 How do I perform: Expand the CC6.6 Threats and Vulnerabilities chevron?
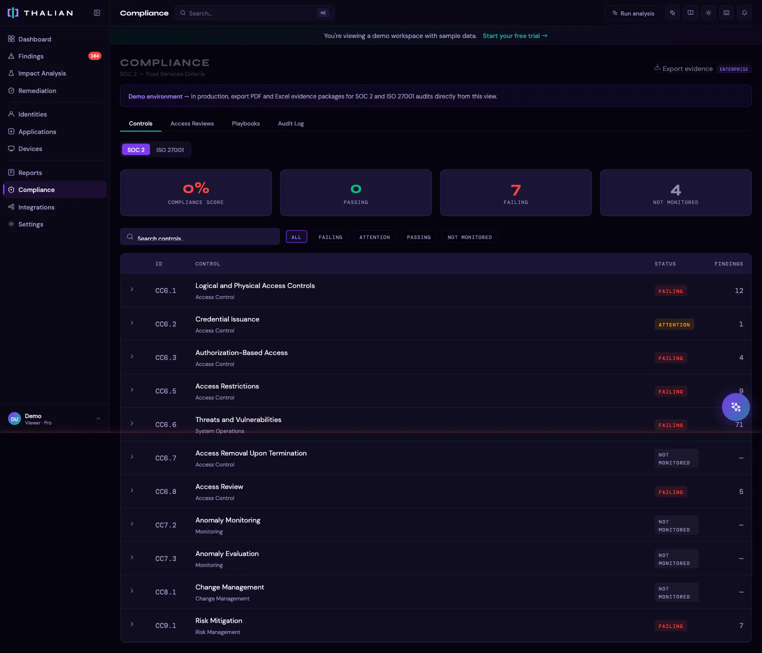(132, 423)
